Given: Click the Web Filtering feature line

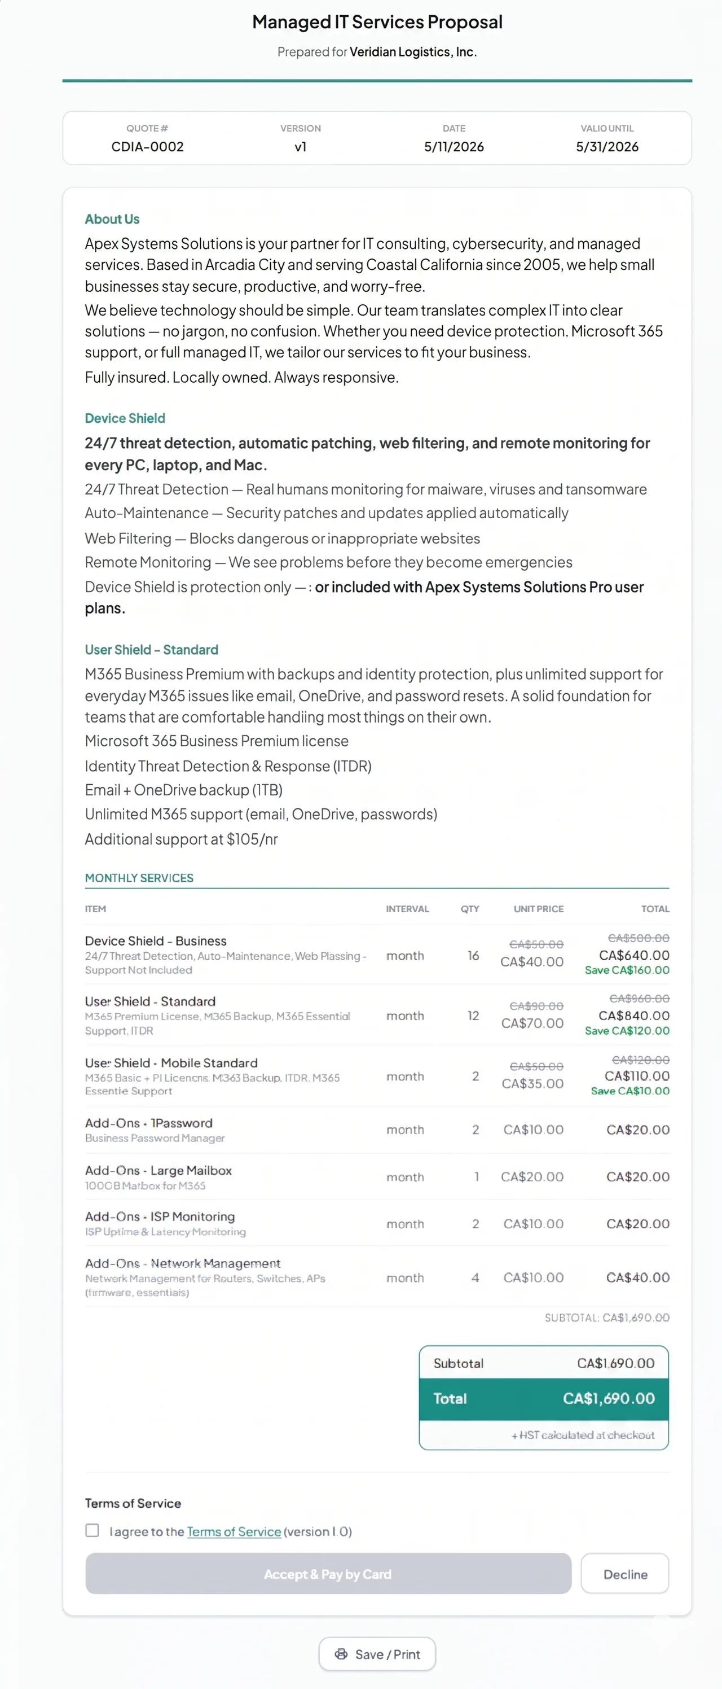Looking at the screenshot, I should coord(281,539).
